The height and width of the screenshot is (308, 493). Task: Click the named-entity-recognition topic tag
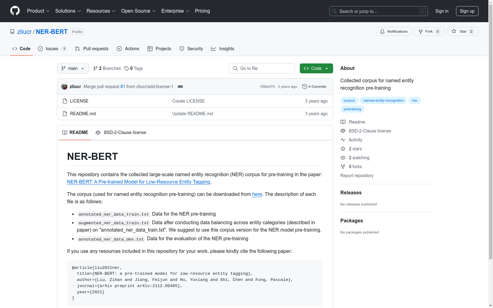(x=383, y=100)
